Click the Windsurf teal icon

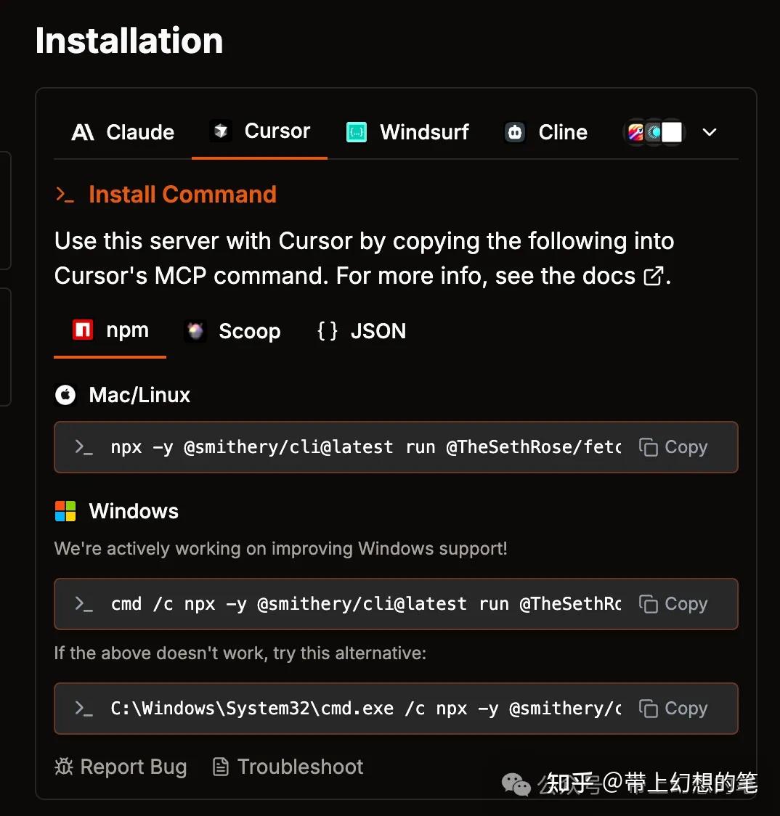point(356,132)
